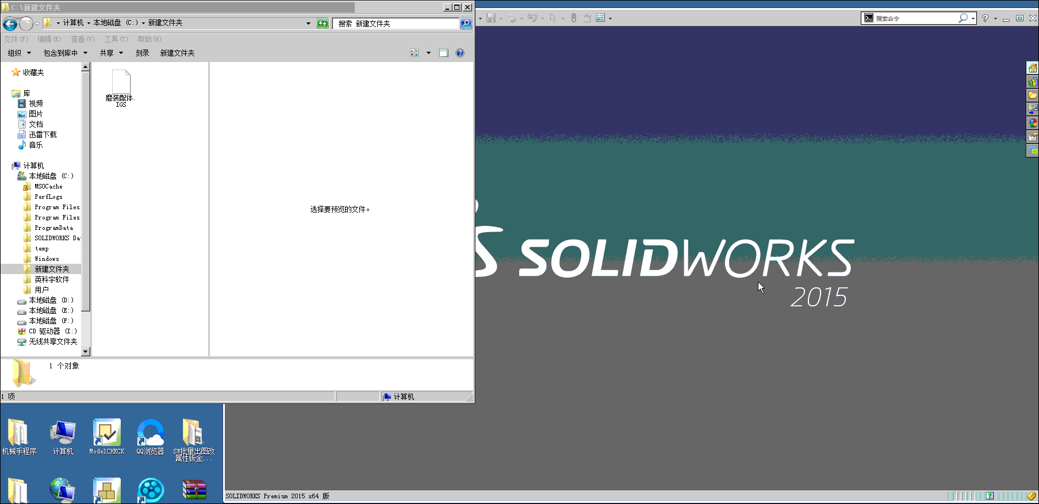Viewport: 1039px width, 504px height.
Task: Open the Appearances task pane tab
Action: (1033, 123)
